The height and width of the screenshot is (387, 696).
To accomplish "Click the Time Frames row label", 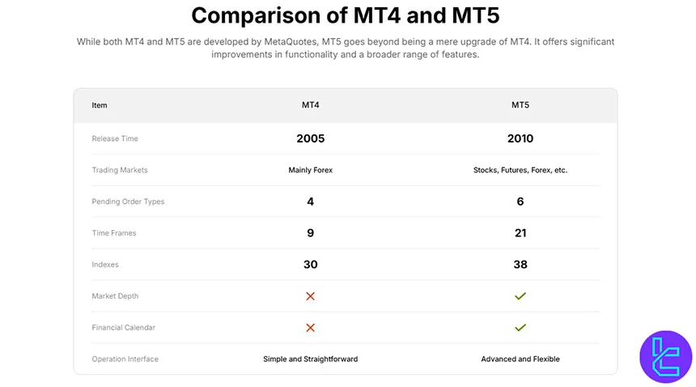I will coord(114,233).
